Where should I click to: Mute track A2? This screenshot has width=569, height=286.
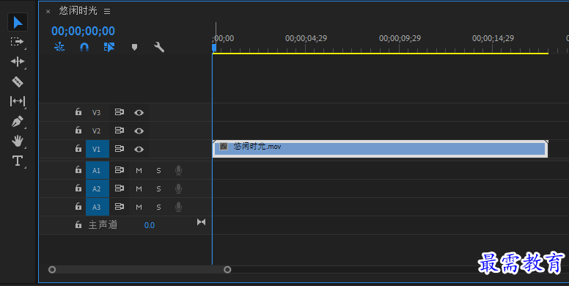pyautogui.click(x=139, y=188)
